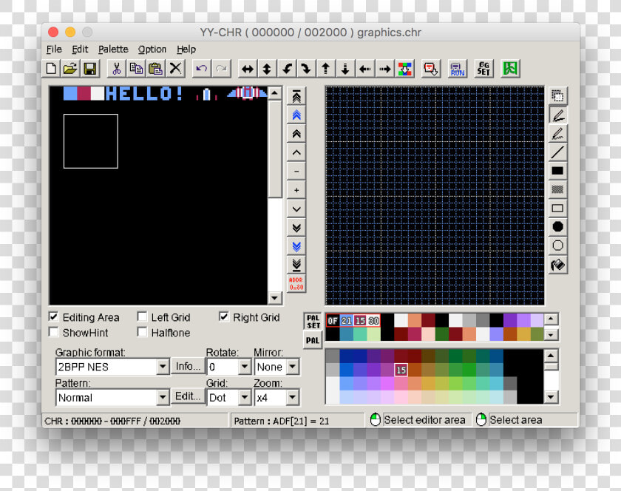Viewport: 621px width, 491px height.
Task: Undo the last action
Action: (x=202, y=69)
